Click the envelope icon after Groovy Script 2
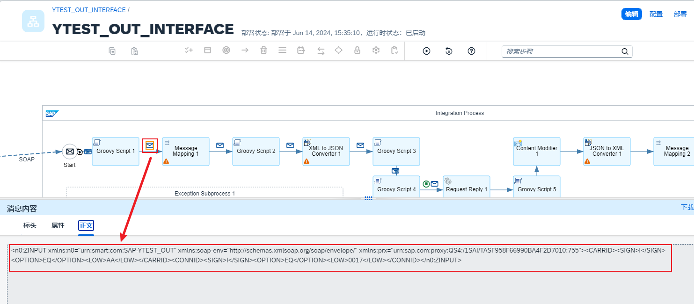694x304 pixels. click(290, 145)
